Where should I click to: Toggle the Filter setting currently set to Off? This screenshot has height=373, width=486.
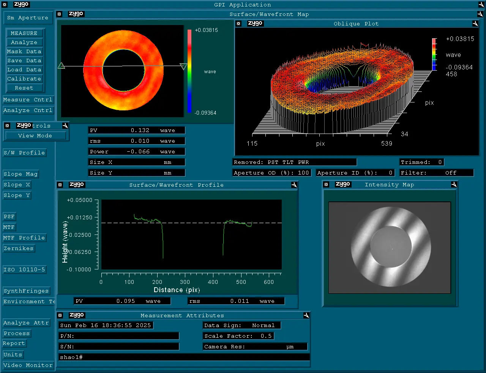point(436,173)
